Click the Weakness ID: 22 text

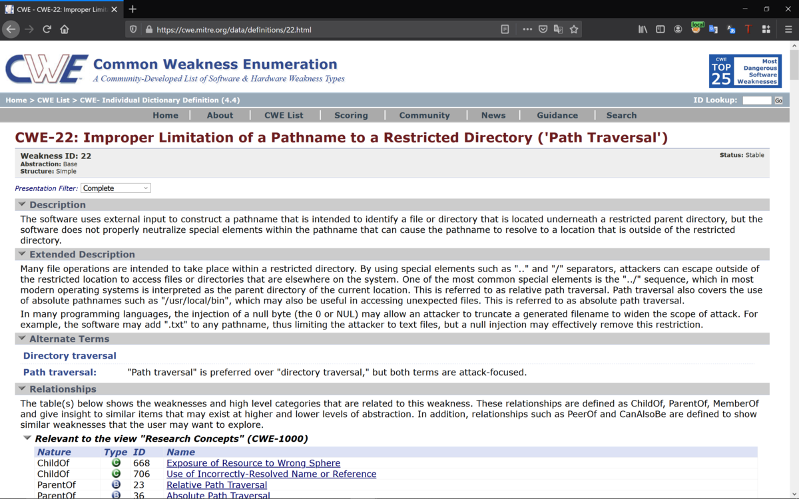56,156
